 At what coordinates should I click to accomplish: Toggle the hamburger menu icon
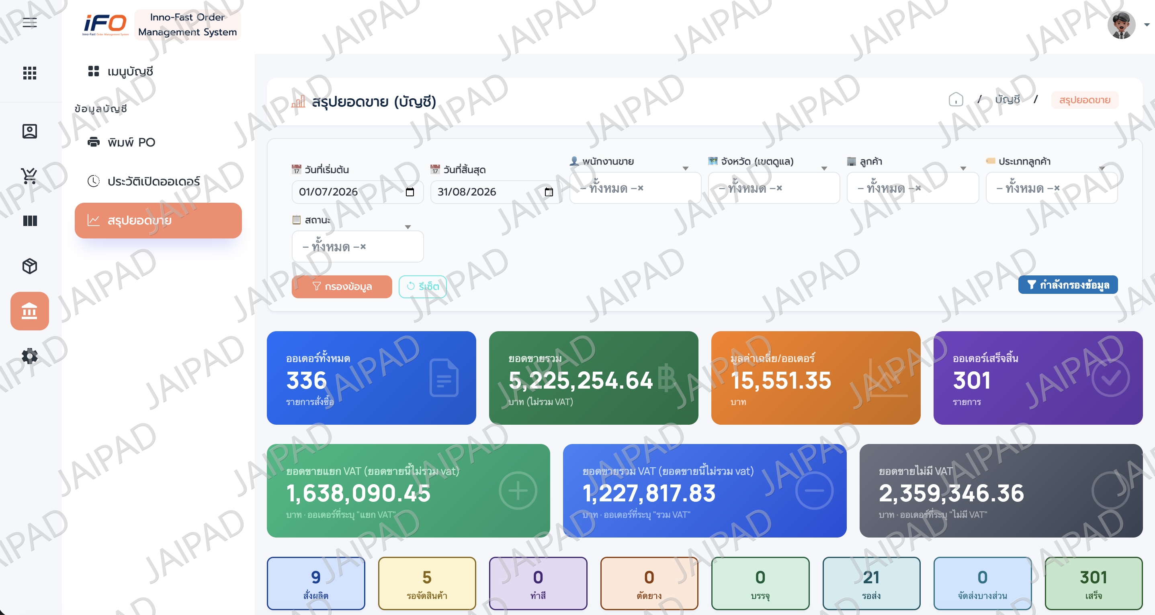click(x=30, y=22)
